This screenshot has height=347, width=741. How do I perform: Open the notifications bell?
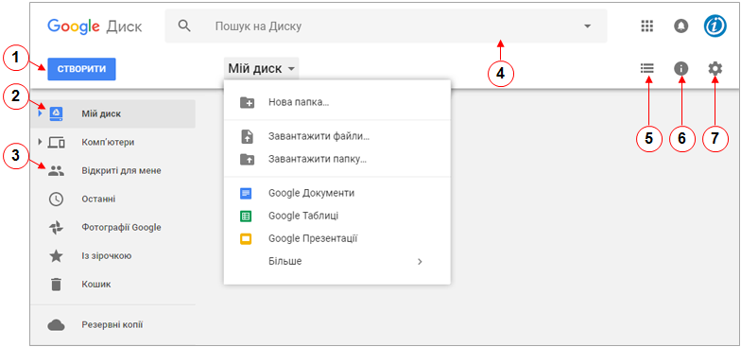tap(681, 26)
